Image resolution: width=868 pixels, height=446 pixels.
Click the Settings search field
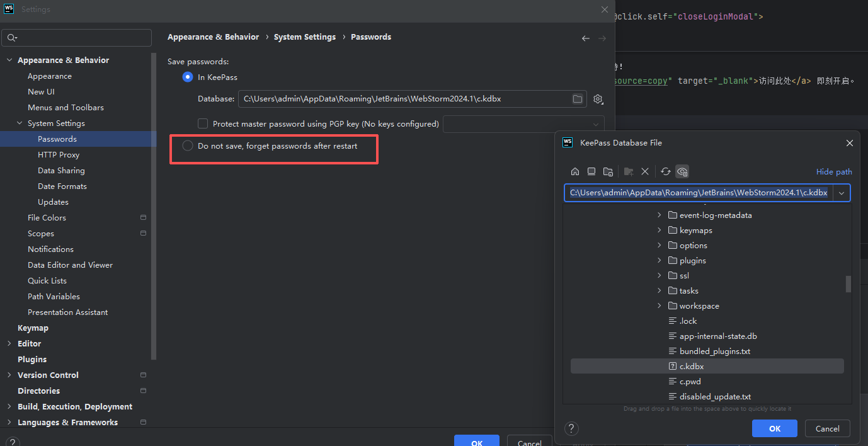[77, 38]
